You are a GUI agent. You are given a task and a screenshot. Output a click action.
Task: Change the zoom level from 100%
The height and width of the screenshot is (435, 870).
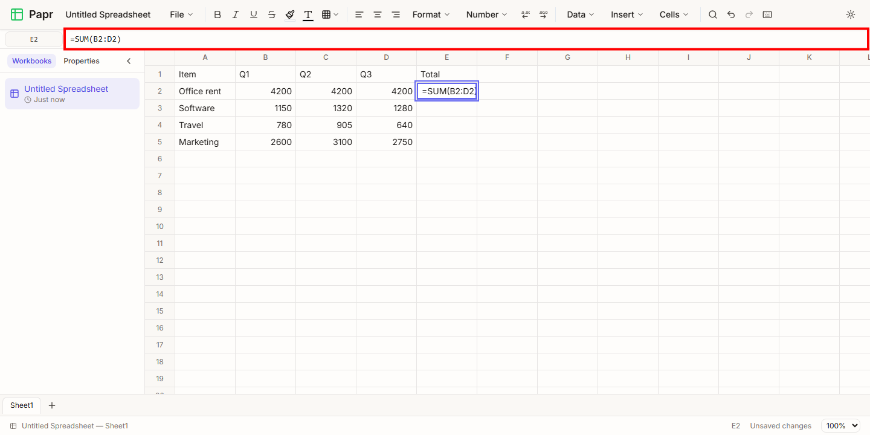tap(840, 426)
